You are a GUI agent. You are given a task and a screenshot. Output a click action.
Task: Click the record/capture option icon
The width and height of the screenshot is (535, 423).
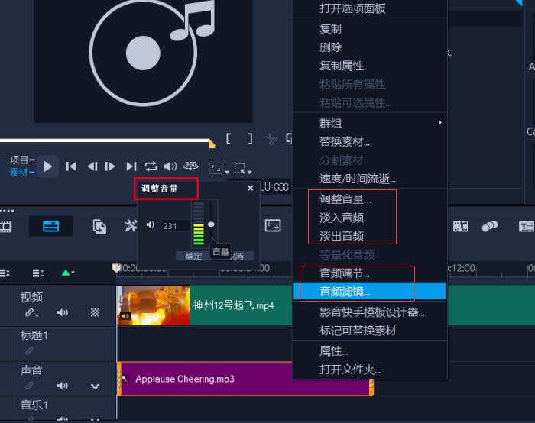click(x=99, y=227)
